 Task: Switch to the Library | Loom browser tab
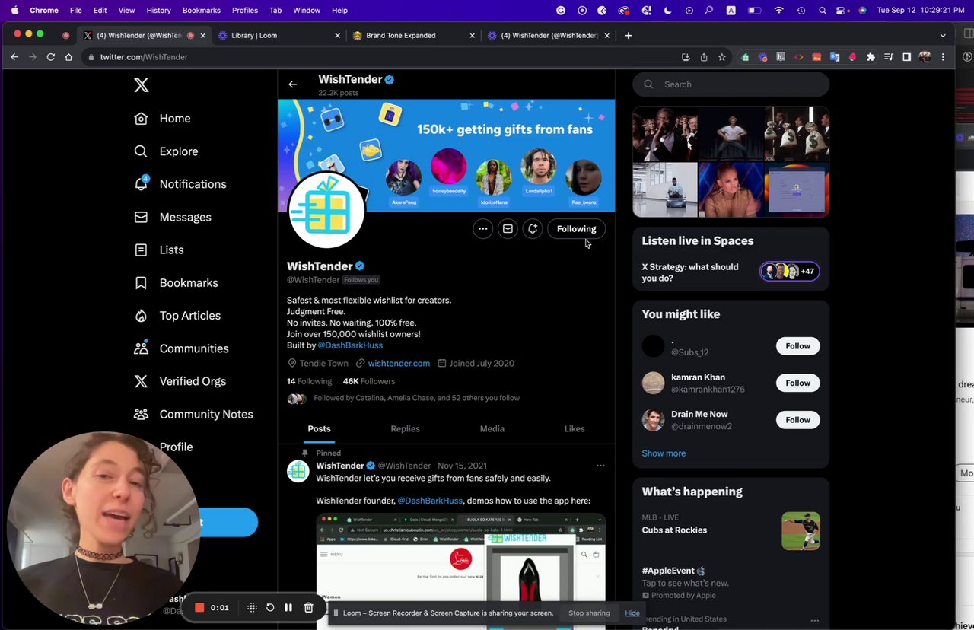277,36
